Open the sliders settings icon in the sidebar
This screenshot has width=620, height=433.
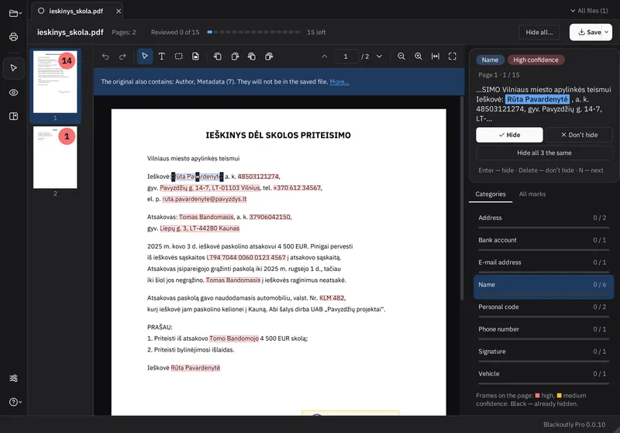pos(13,378)
